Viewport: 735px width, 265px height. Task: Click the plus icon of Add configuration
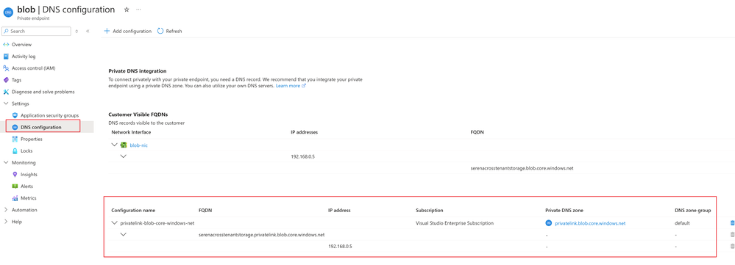[107, 31]
